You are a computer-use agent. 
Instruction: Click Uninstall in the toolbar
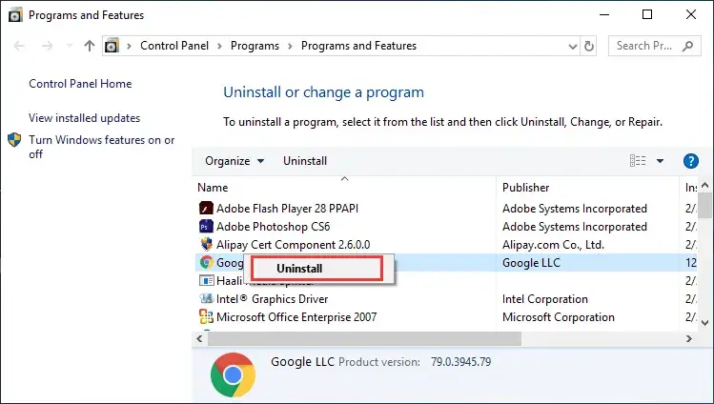tap(305, 161)
